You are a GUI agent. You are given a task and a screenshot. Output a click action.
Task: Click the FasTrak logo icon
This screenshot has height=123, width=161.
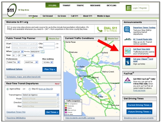128,80
